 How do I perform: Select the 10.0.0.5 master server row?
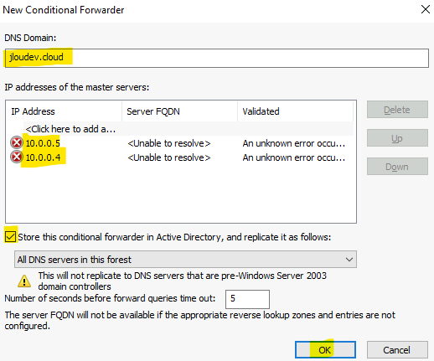[182, 143]
